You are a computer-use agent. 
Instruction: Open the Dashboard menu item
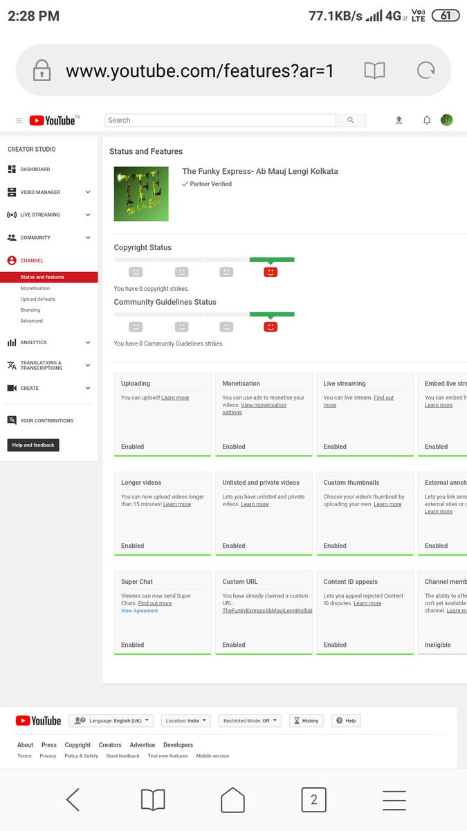click(35, 169)
